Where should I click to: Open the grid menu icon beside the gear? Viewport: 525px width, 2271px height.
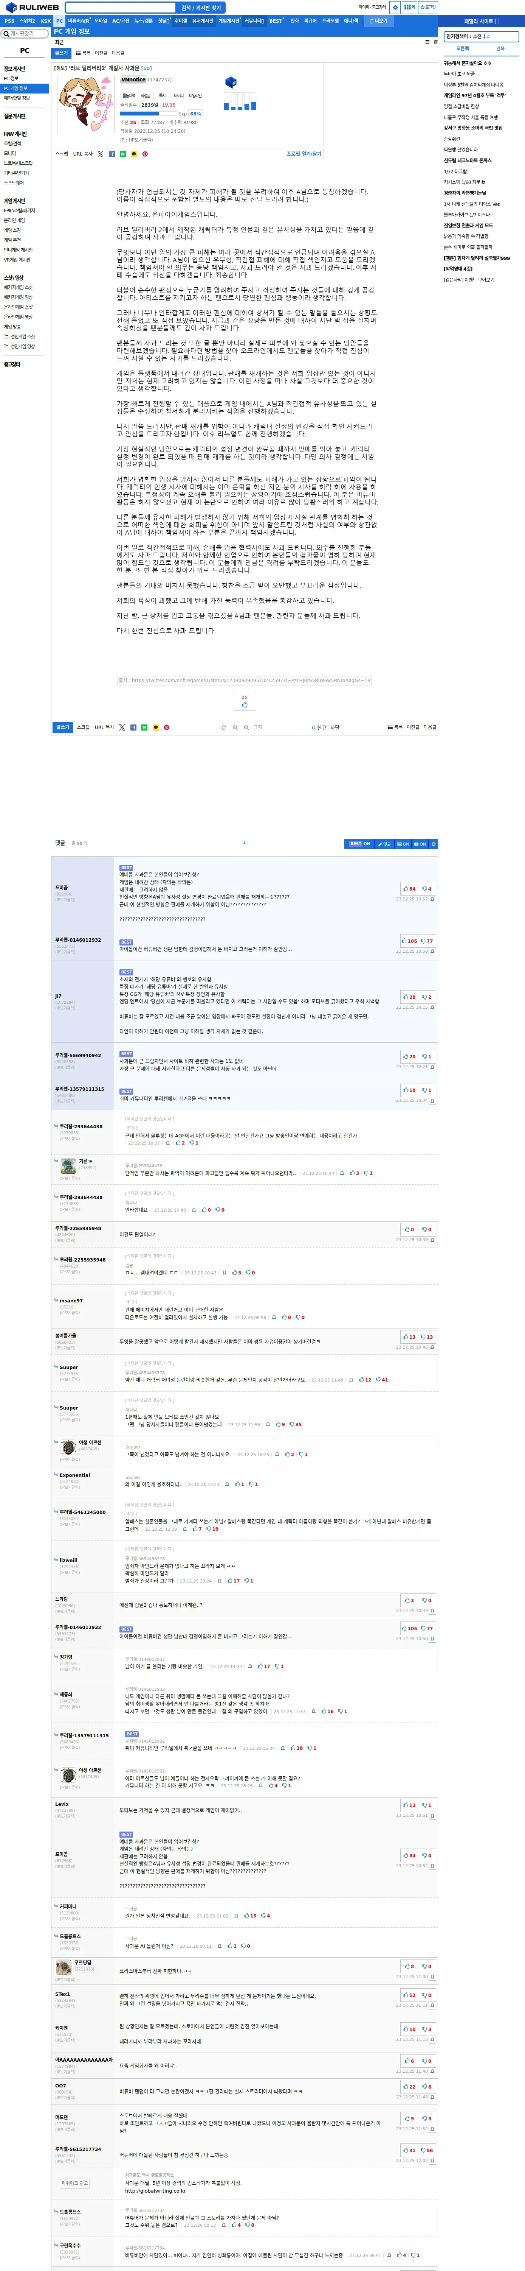click(410, 7)
